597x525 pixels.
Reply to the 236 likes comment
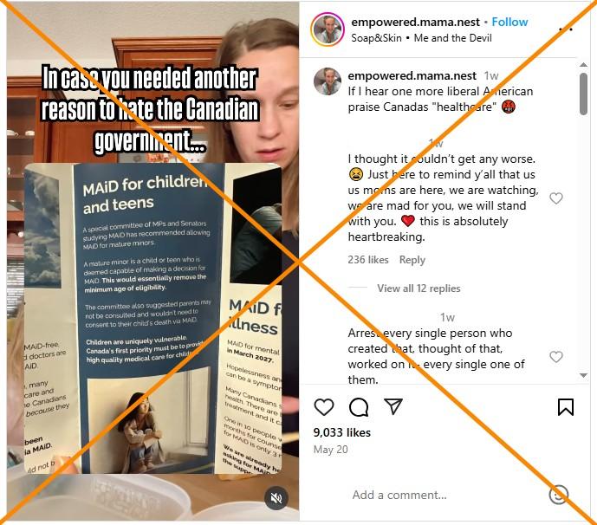pyautogui.click(x=412, y=260)
